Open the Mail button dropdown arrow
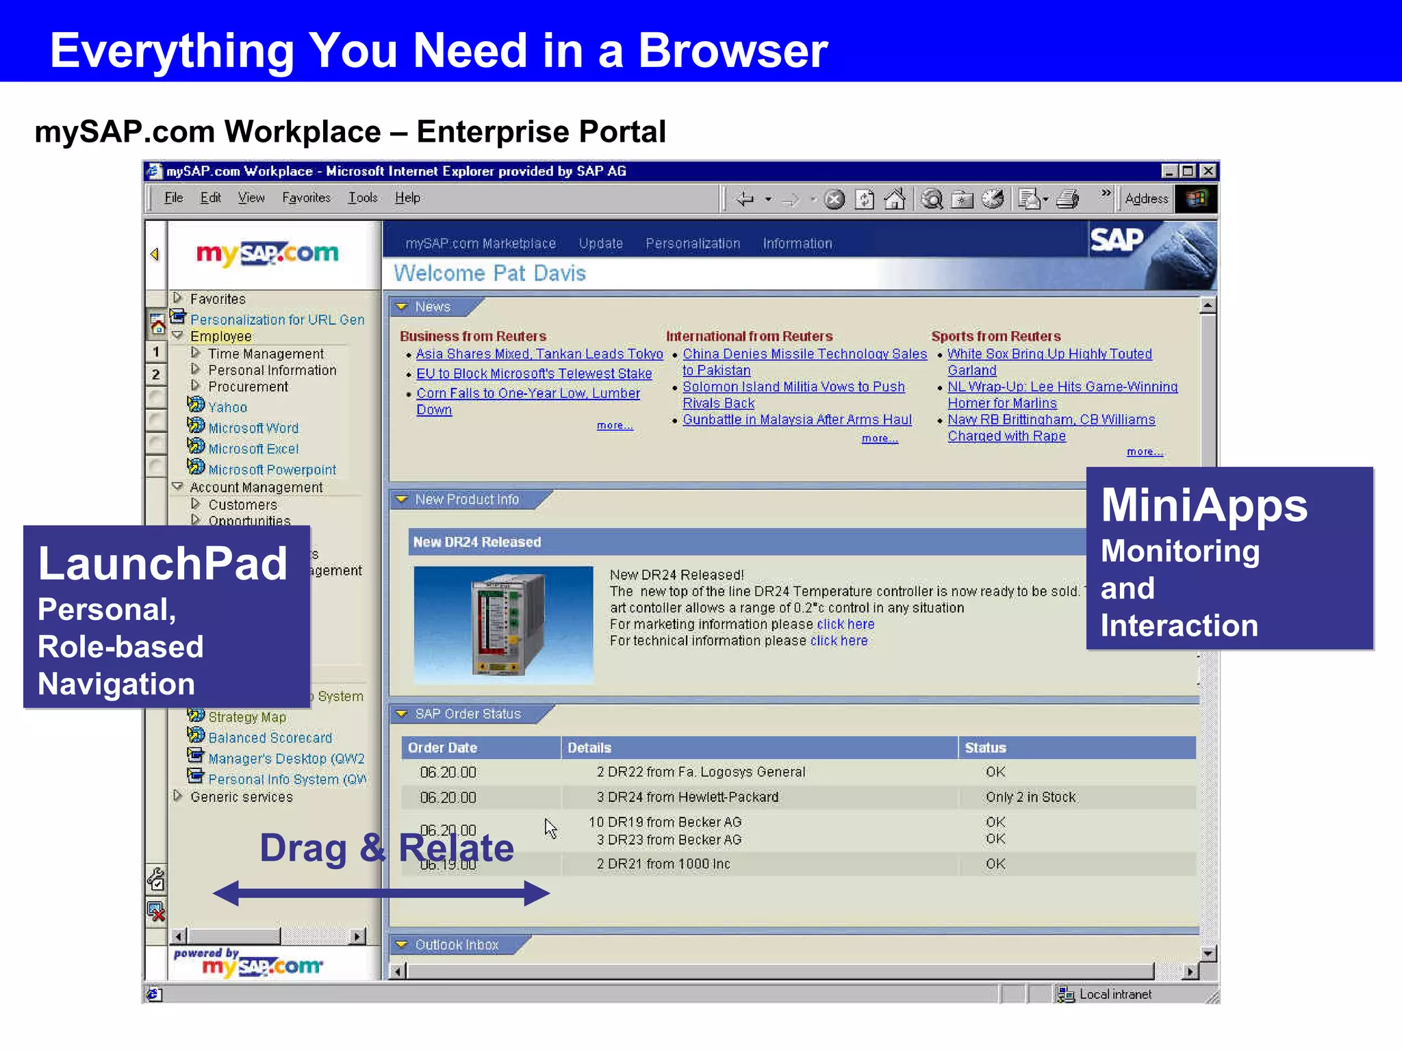1402x1051 pixels. 1045,200
